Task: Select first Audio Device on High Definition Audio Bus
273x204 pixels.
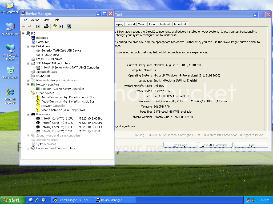Action: pyautogui.click(x=68, y=97)
